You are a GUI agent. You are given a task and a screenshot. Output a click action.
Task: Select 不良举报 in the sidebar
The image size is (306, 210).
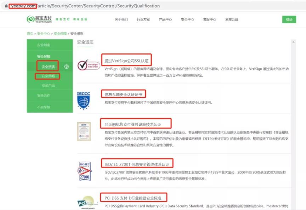[44, 107]
